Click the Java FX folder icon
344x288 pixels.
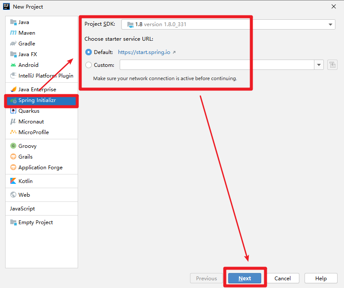(13, 54)
